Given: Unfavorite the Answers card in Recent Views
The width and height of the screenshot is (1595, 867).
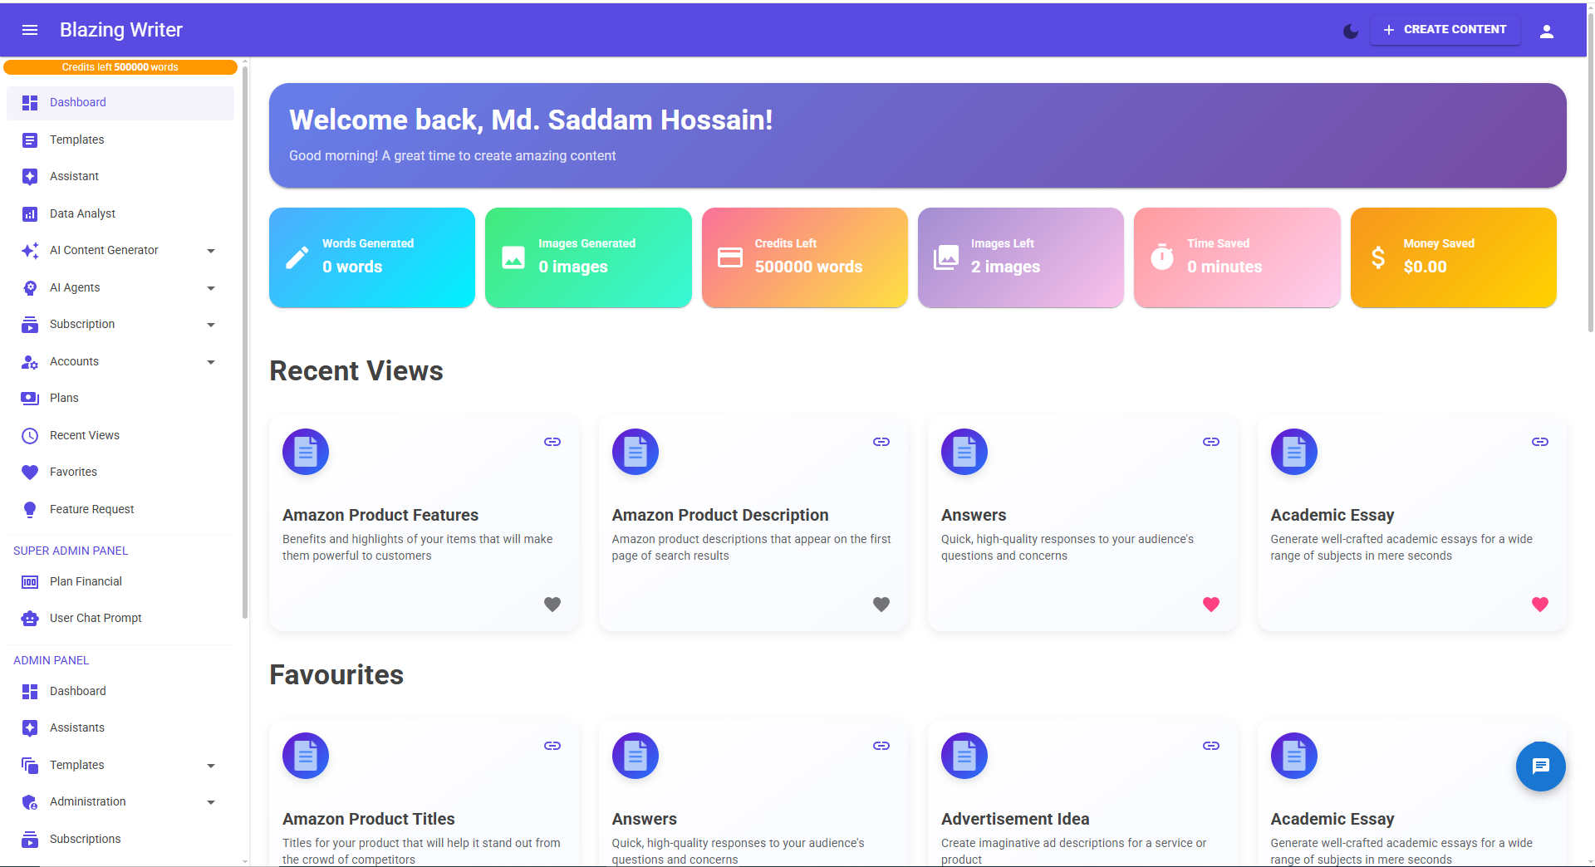Looking at the screenshot, I should 1211,605.
